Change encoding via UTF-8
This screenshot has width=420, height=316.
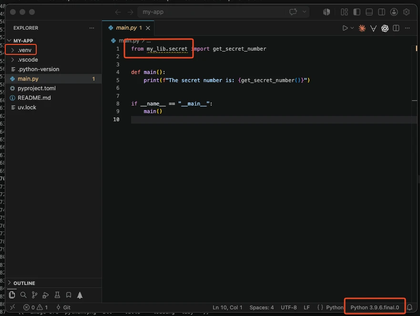[288, 307]
